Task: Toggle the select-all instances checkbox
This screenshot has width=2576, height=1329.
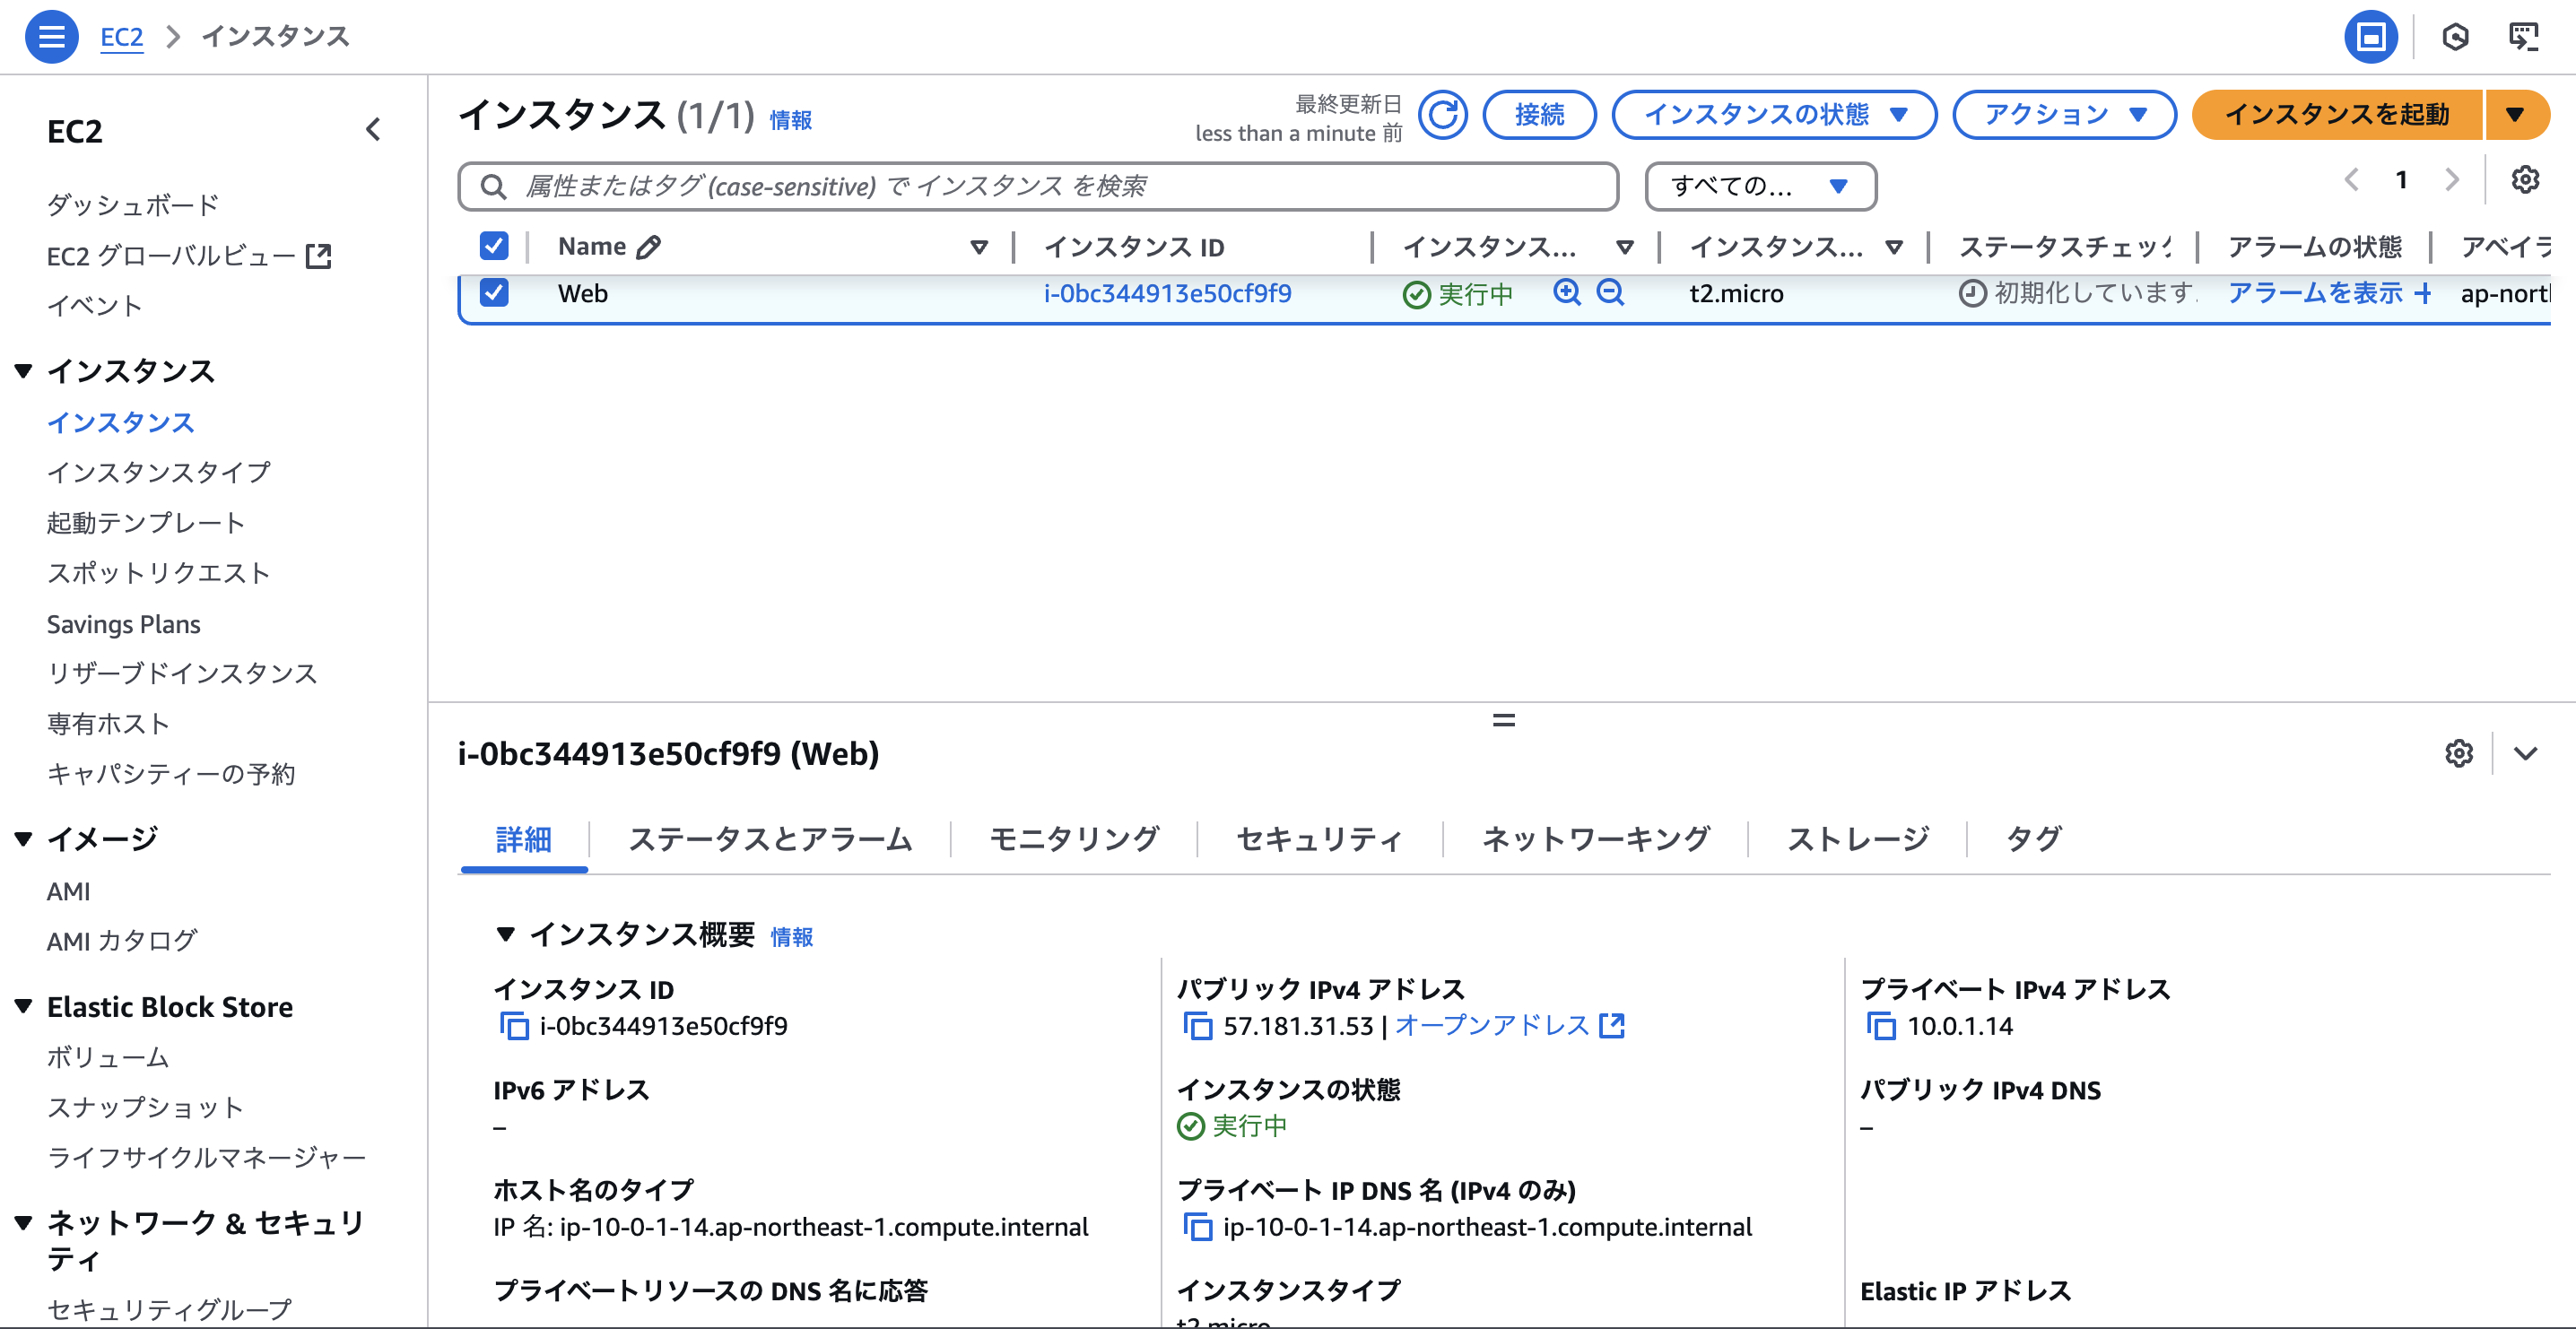Action: point(494,245)
